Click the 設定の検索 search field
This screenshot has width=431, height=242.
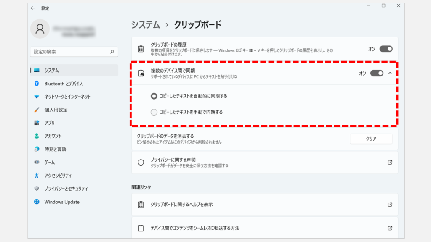[x=69, y=52]
